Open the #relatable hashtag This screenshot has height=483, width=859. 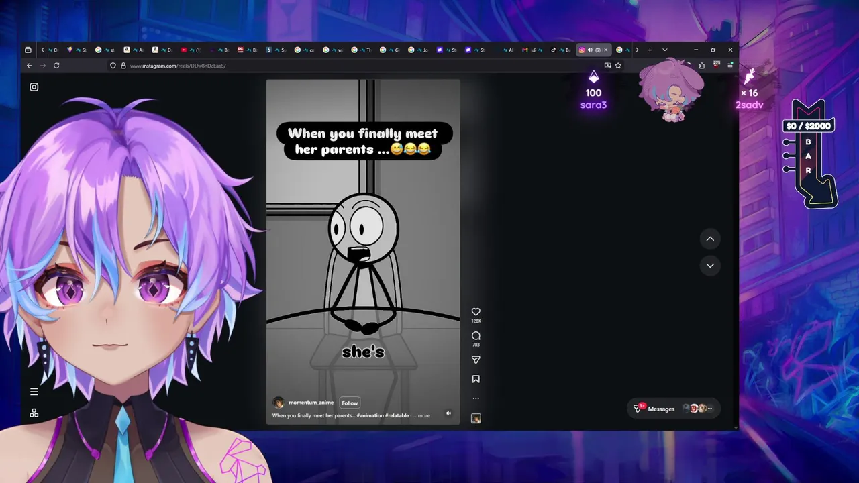coord(397,415)
